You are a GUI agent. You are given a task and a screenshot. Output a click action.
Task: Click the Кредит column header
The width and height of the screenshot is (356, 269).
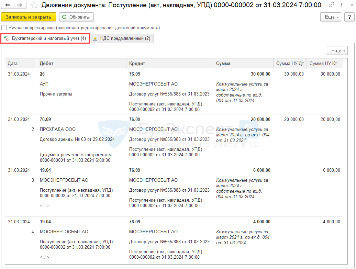[137, 64]
